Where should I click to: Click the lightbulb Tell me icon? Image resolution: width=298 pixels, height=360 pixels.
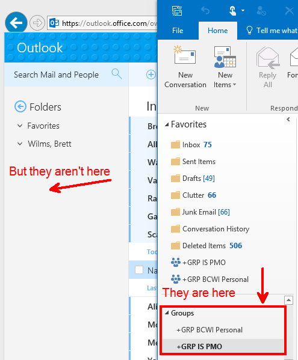click(x=249, y=30)
